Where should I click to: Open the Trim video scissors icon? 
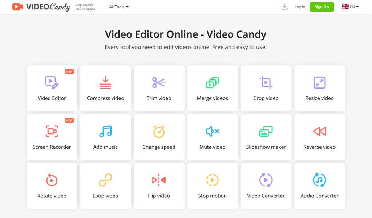[x=159, y=82]
